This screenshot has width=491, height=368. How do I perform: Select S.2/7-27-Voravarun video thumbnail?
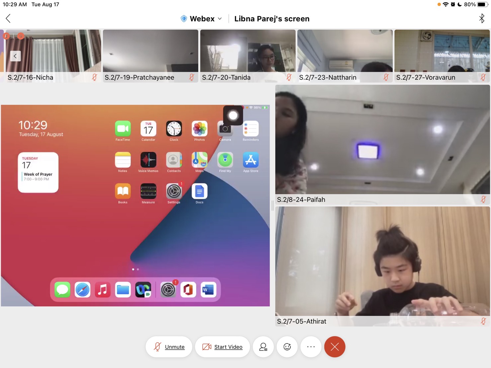(x=442, y=56)
